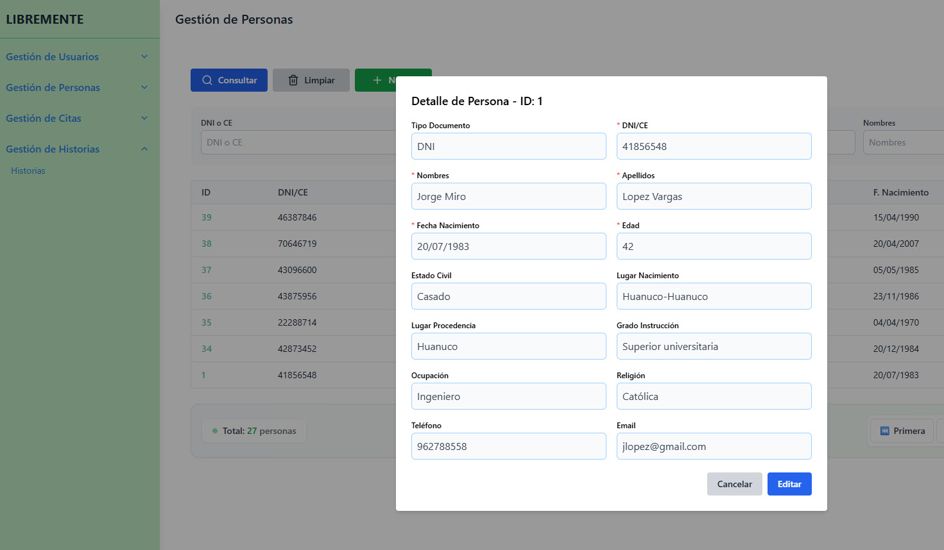944x550 pixels.
Task: Click the Ocupación field showing Ingeniero
Action: [x=509, y=396]
